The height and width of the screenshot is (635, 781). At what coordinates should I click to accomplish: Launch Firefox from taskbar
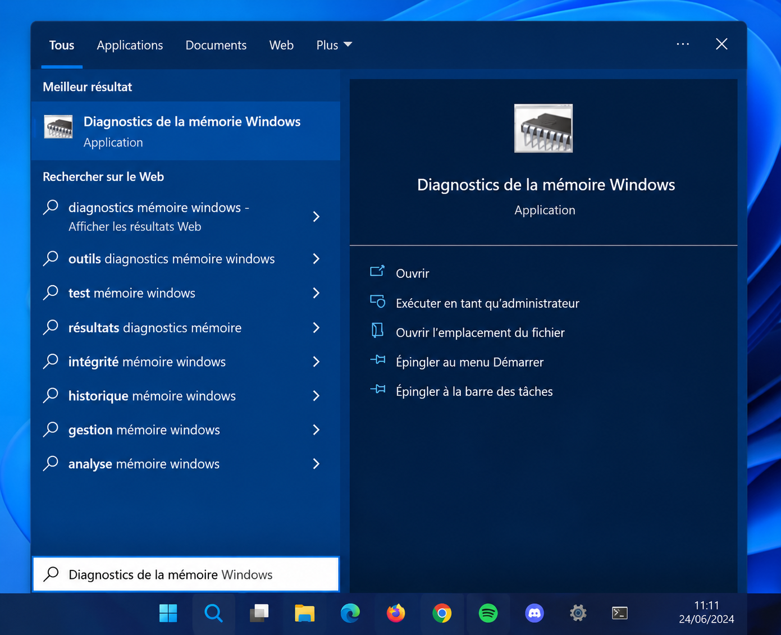(x=396, y=613)
